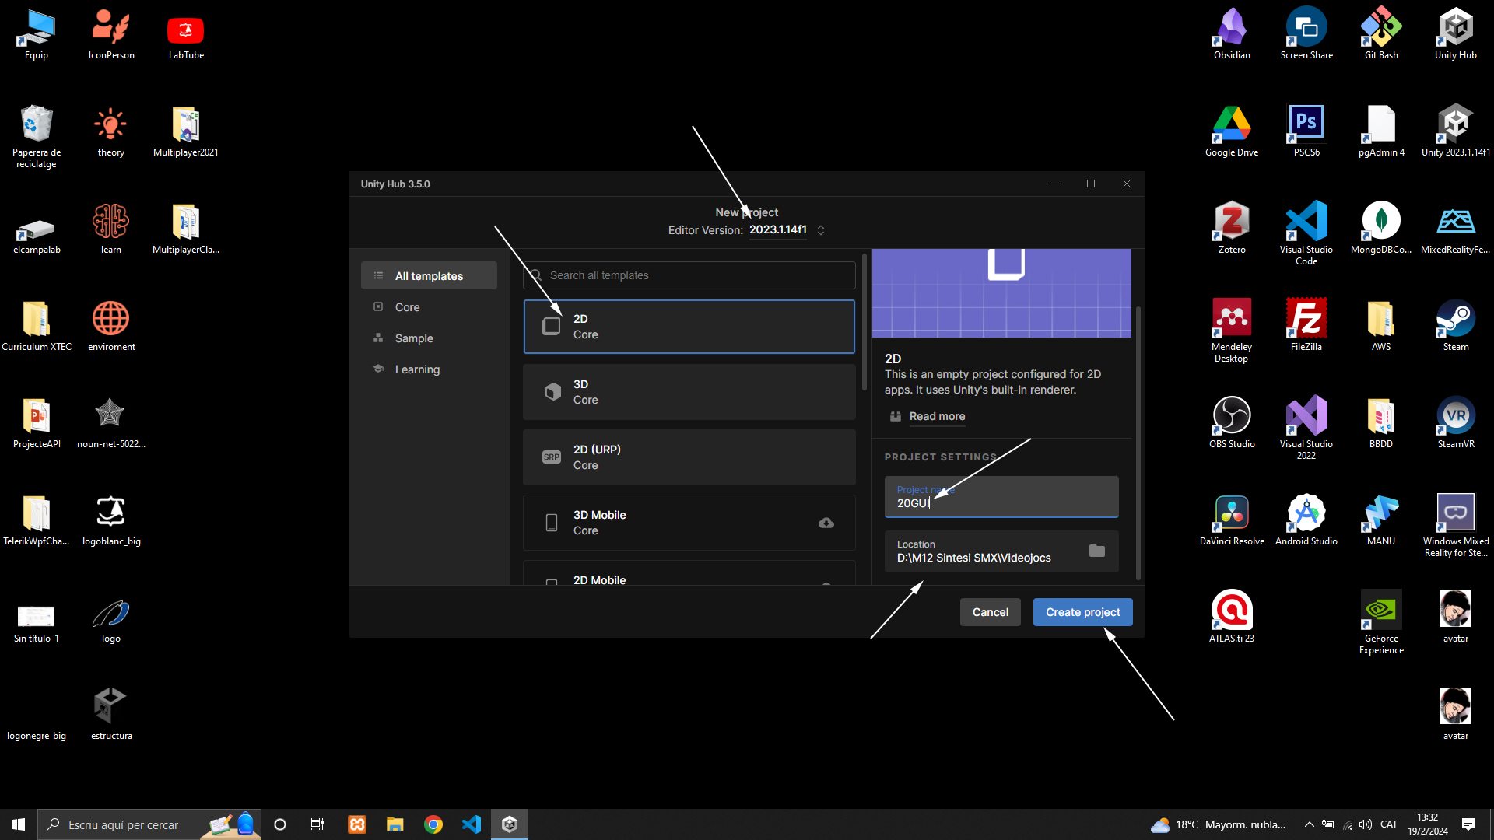
Task: Switch to the Sample templates category
Action: [413, 338]
